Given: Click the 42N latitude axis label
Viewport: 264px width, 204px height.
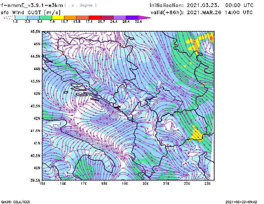Looking at the screenshot, I should coord(37,119).
